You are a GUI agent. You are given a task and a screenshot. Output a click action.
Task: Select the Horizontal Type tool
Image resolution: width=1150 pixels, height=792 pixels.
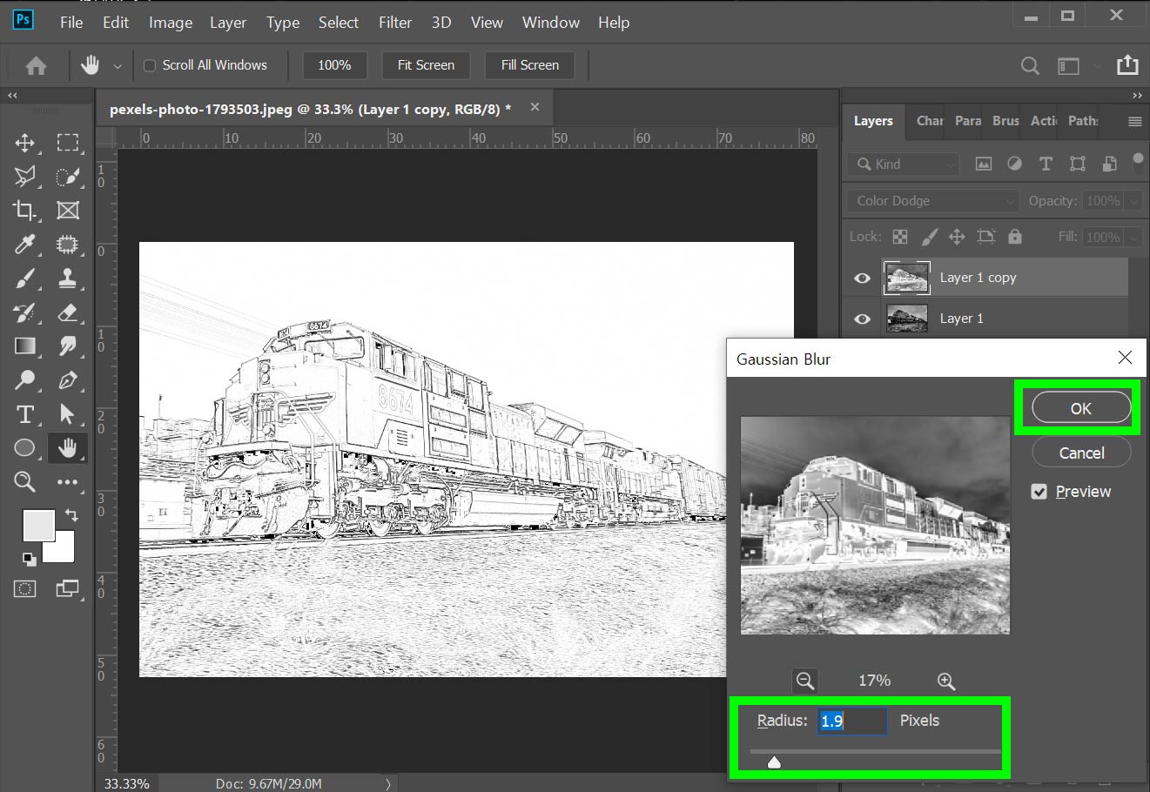pos(24,414)
